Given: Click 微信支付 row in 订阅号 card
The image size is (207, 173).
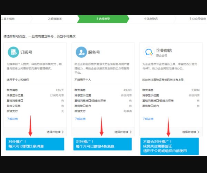Looking at the screenshot, I should [35, 111].
